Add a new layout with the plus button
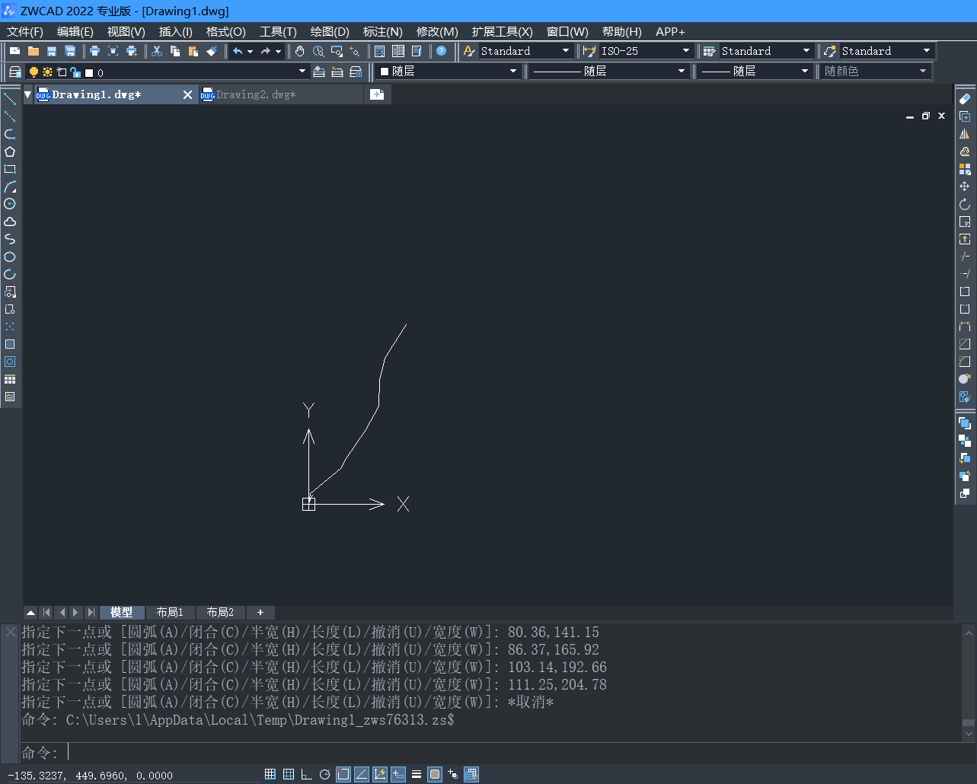This screenshot has width=977, height=784. pyautogui.click(x=260, y=612)
